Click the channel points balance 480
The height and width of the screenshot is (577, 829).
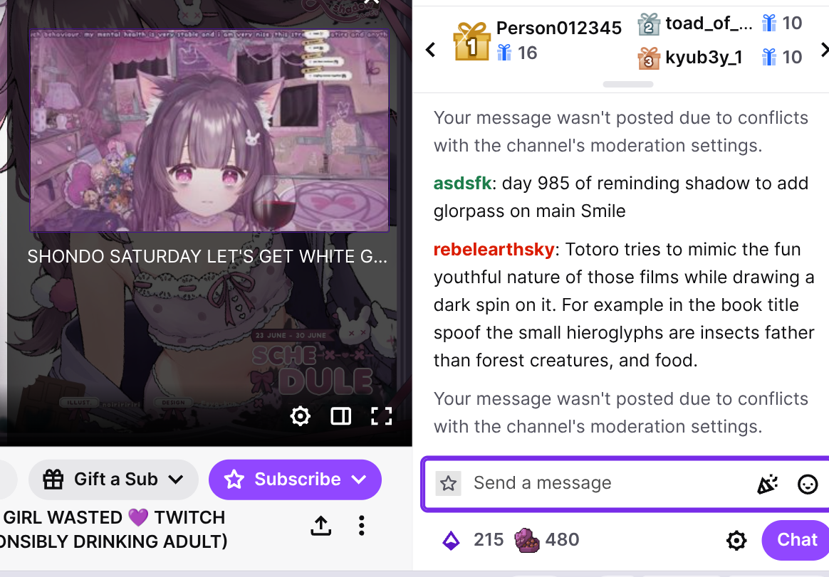[547, 540]
